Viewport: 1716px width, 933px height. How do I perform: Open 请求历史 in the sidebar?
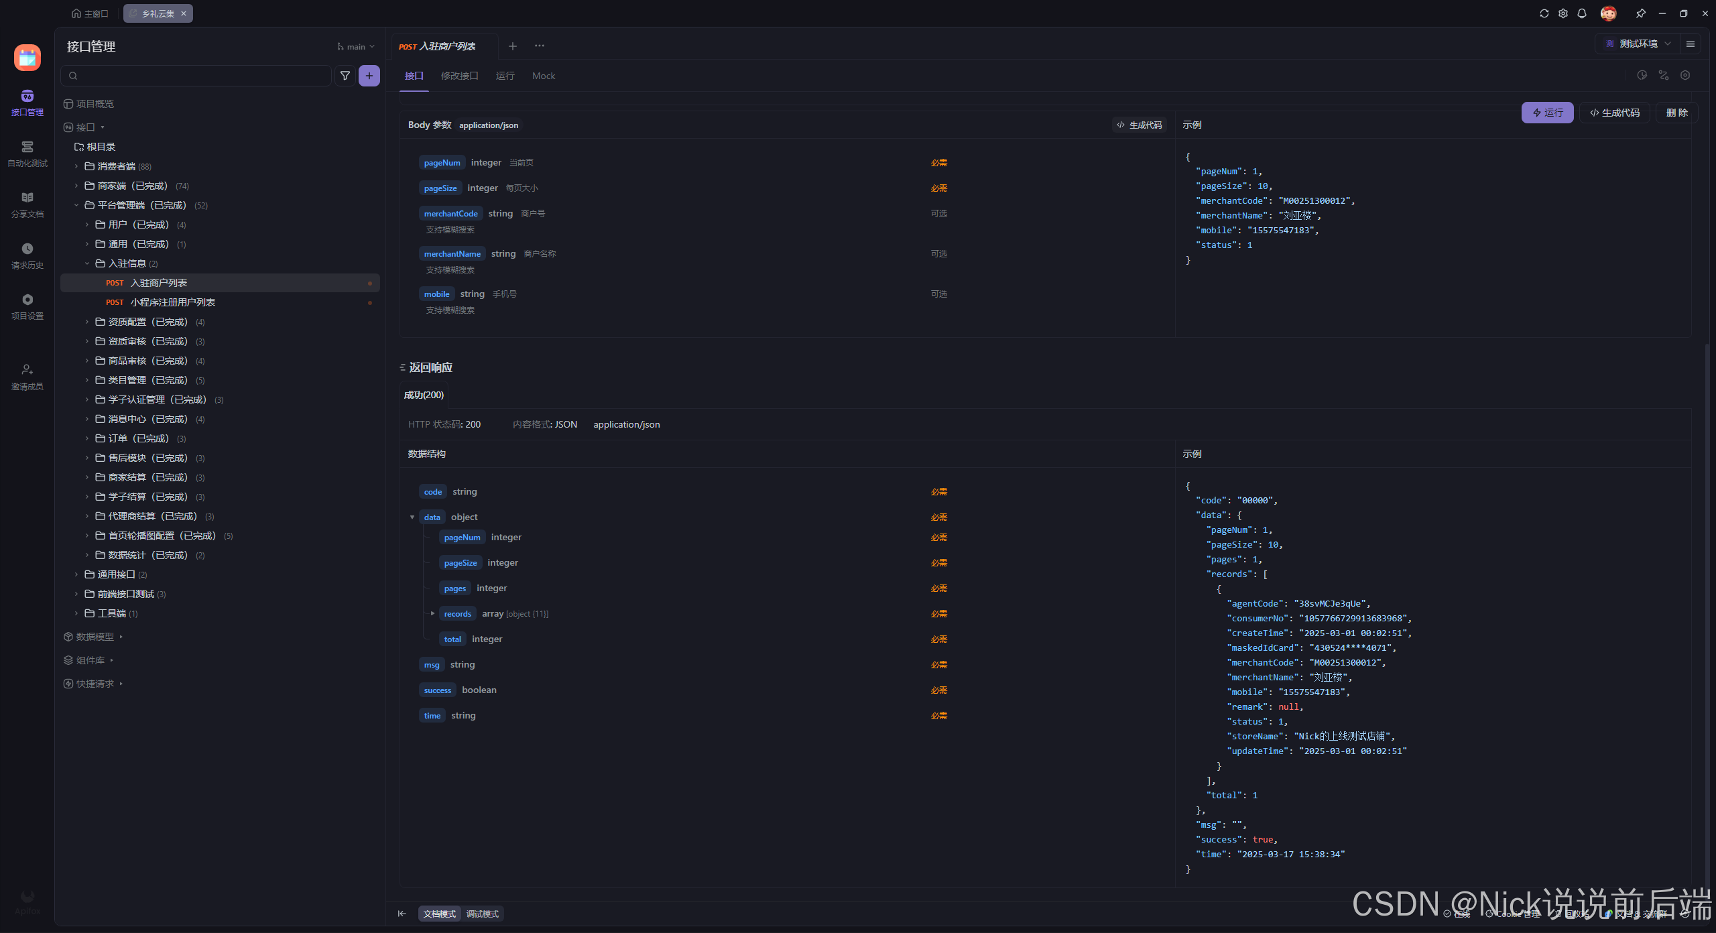pos(27,255)
